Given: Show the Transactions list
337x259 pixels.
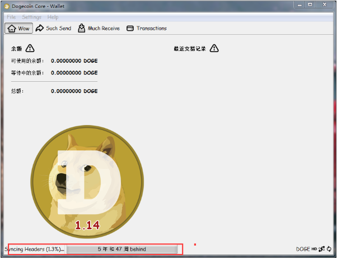Looking at the screenshot, I should tap(147, 28).
